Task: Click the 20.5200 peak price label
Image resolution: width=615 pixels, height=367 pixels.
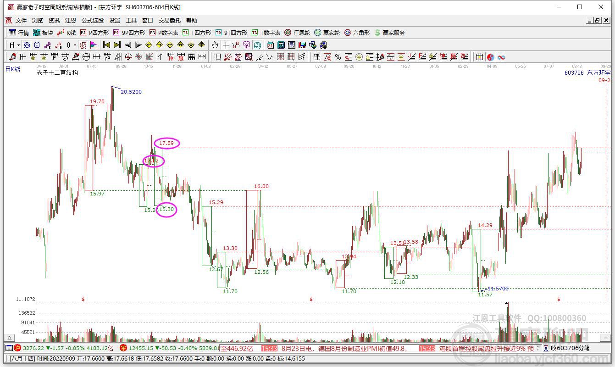Action: coord(131,92)
